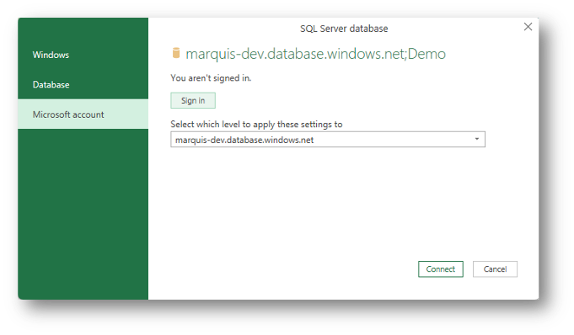Screen dimensions: 574x335
Task: Close the dialog with the X icon
Action: (x=528, y=27)
